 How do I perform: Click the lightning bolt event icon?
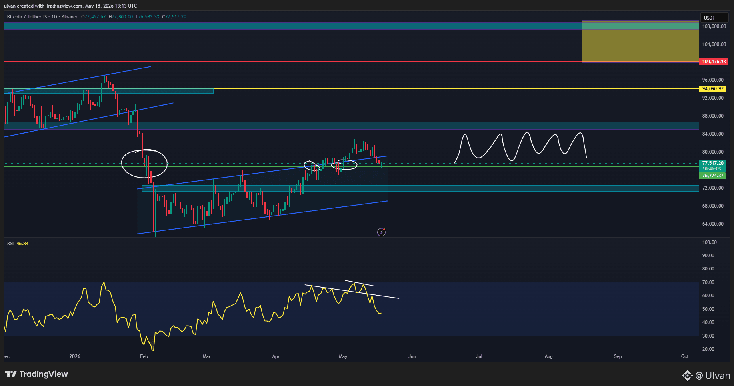click(x=382, y=232)
